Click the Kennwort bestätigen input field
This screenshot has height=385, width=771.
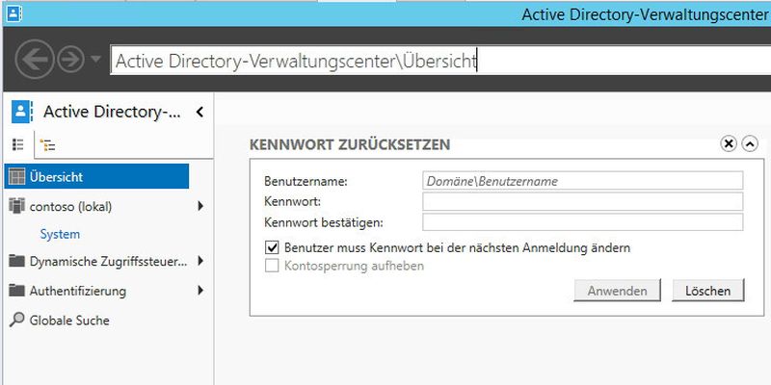tap(583, 222)
